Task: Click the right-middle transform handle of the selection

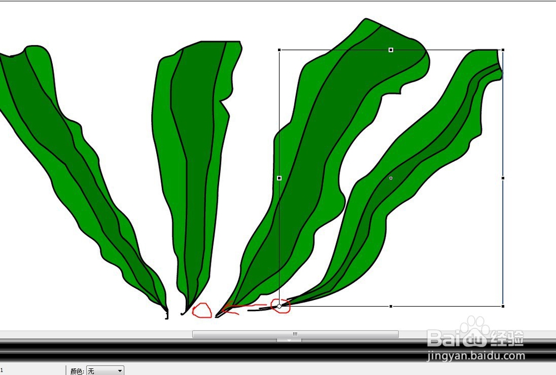Action: 503,178
